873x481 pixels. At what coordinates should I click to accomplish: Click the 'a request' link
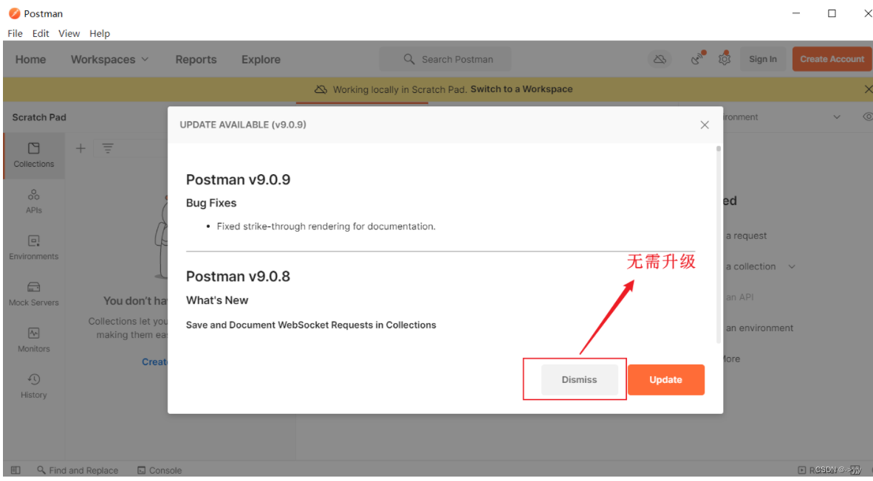(x=746, y=236)
